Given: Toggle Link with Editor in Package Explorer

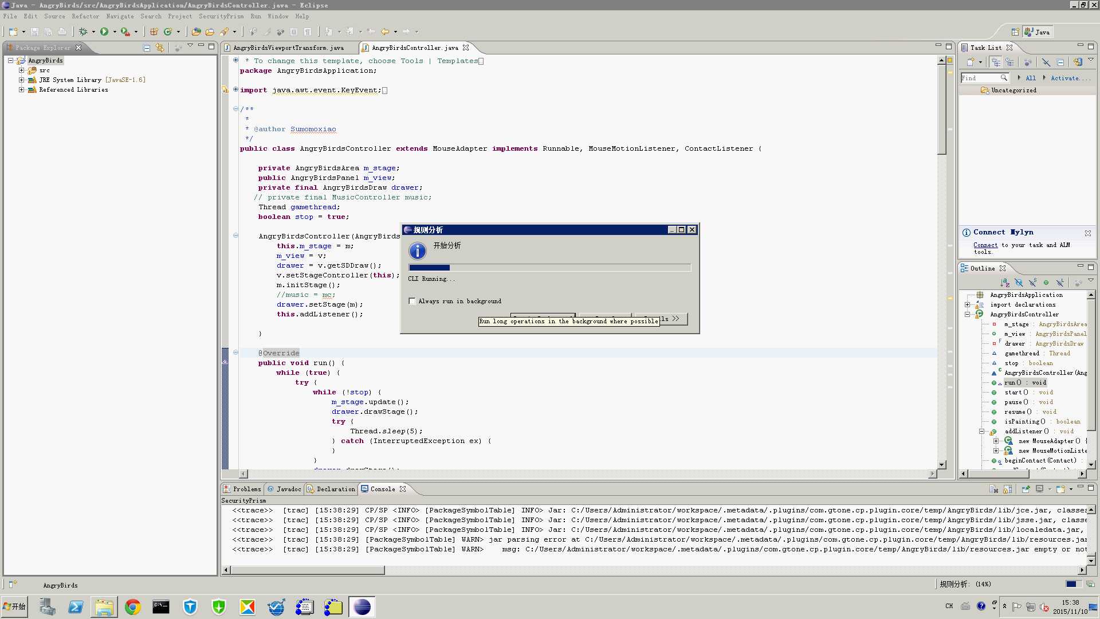Looking at the screenshot, I should (160, 48).
